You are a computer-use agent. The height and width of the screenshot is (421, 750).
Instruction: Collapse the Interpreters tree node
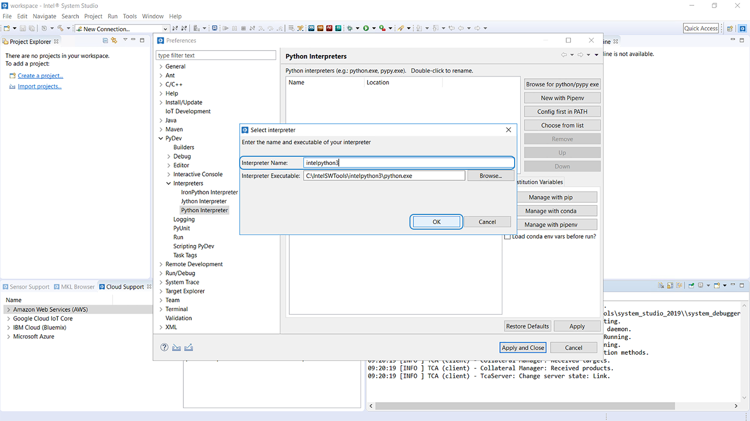(x=169, y=183)
